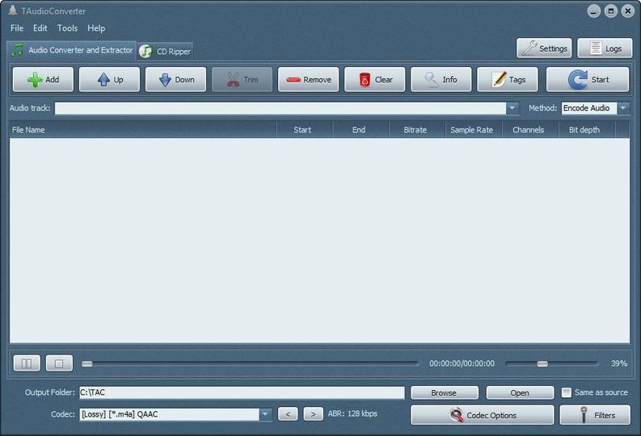Open the audio Filters window
This screenshot has width=641, height=436.
(x=594, y=415)
